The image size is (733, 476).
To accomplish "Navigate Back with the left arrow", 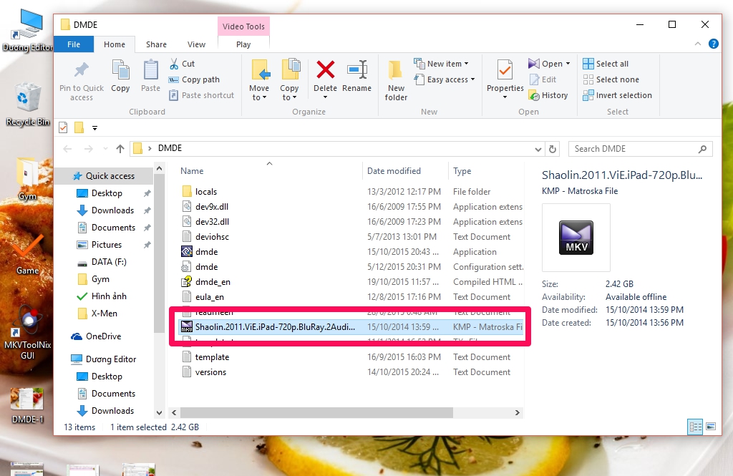I will click(67, 149).
